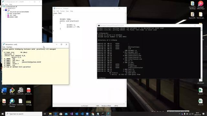Select the .ctor : void() method

[13, 15]
